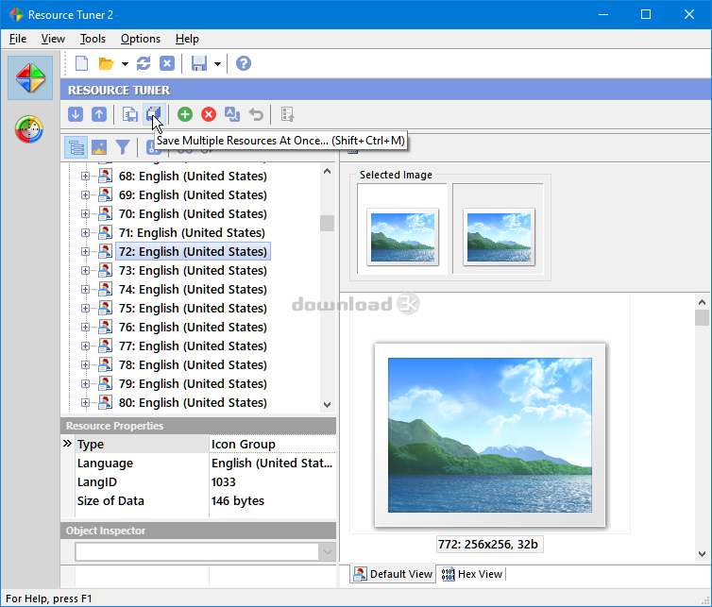Click the properties list icon in toolbar

287,114
